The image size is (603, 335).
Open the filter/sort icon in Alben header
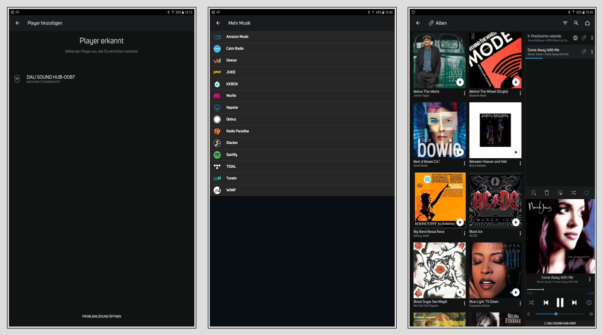(x=565, y=23)
